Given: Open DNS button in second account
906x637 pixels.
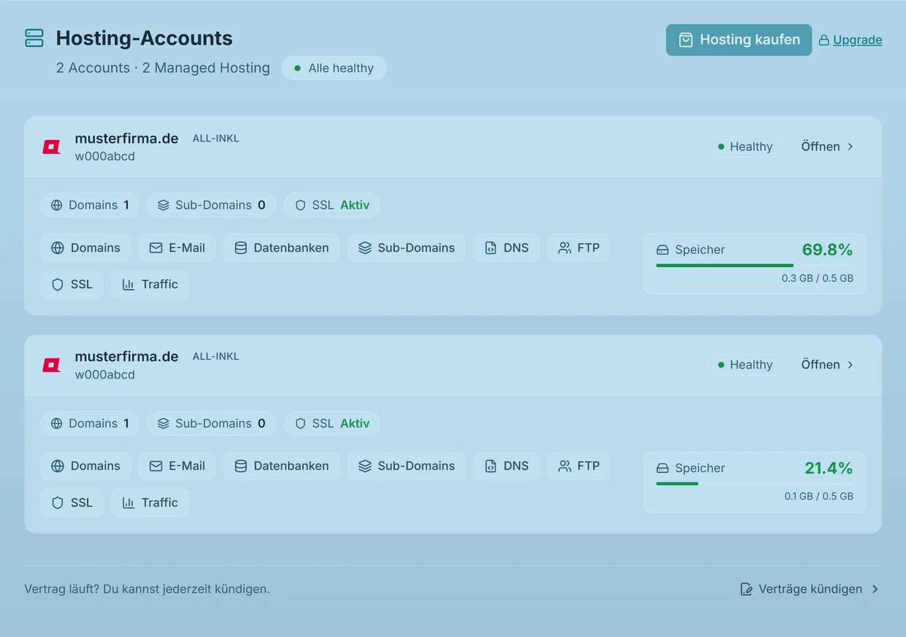Looking at the screenshot, I should click(507, 466).
